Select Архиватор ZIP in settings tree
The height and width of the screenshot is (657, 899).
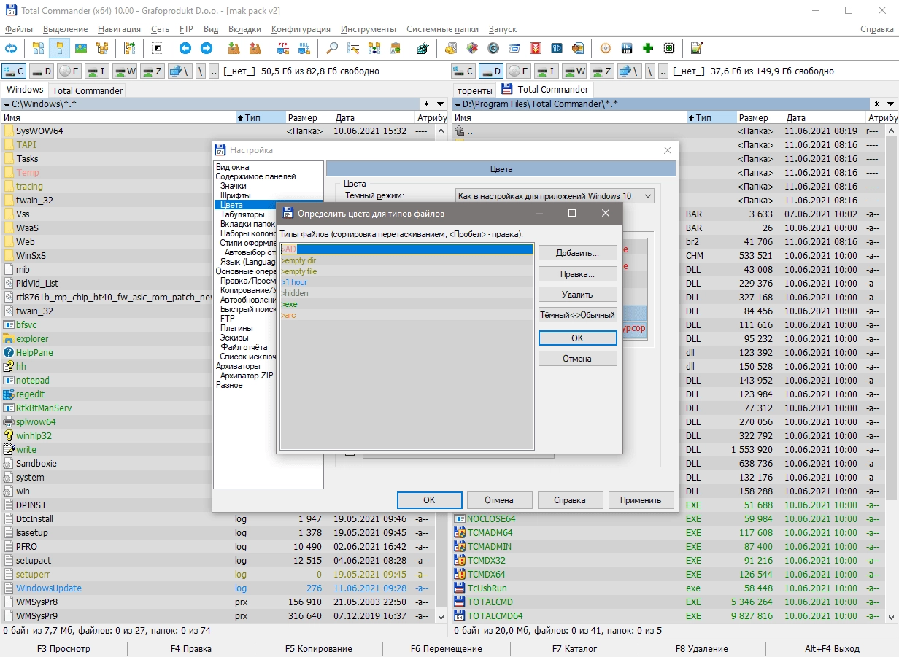point(247,376)
